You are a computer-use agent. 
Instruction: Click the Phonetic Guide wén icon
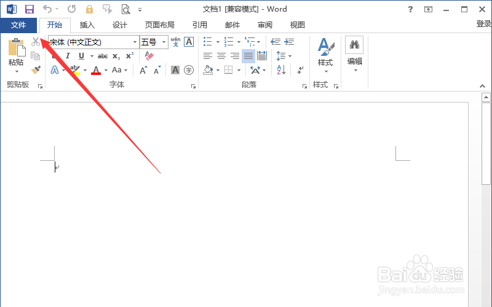pyautogui.click(x=175, y=42)
